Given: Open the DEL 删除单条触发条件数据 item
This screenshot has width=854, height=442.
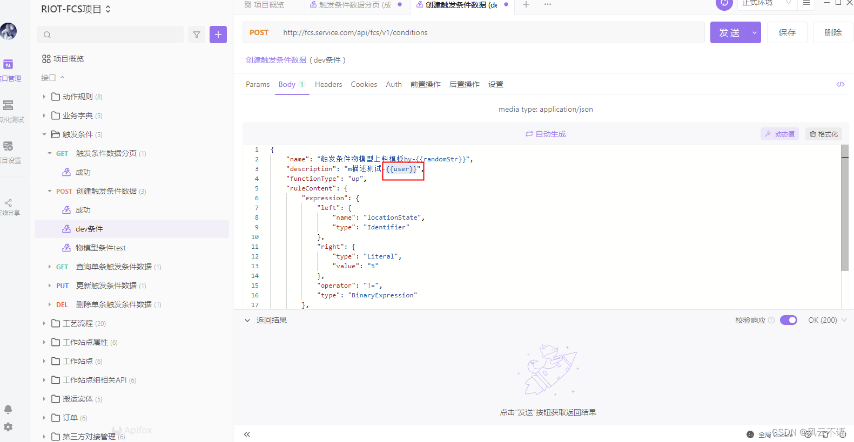Looking at the screenshot, I should (132, 304).
